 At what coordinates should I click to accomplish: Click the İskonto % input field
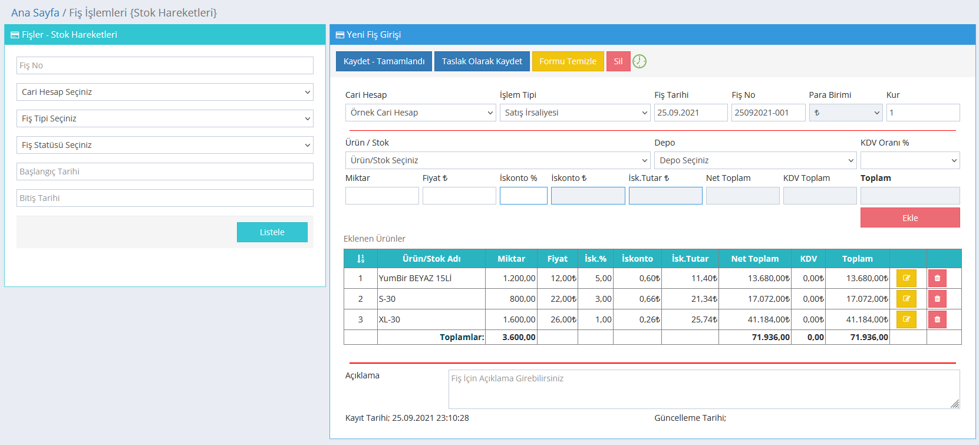(523, 196)
